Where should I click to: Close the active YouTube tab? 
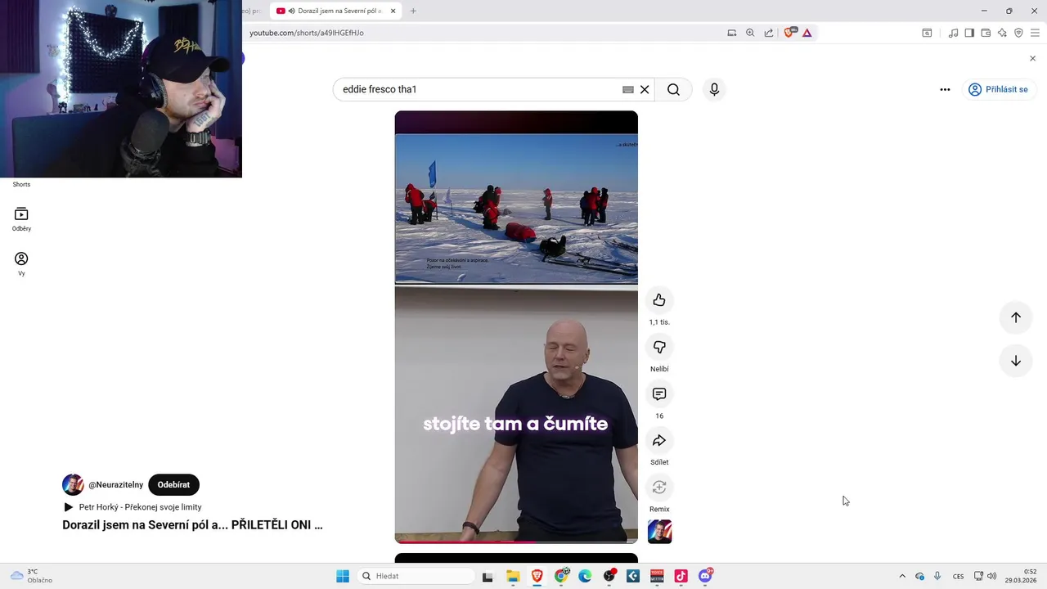pos(393,11)
